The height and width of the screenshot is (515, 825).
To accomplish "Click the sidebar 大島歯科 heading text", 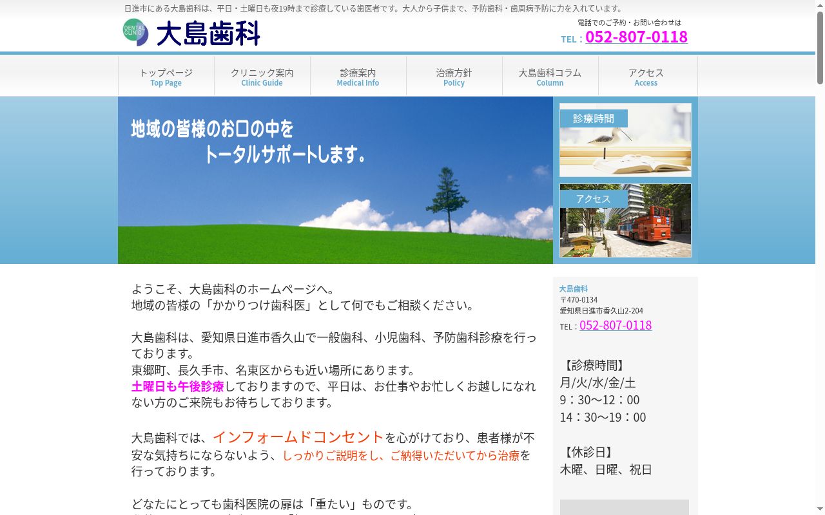I will [574, 289].
